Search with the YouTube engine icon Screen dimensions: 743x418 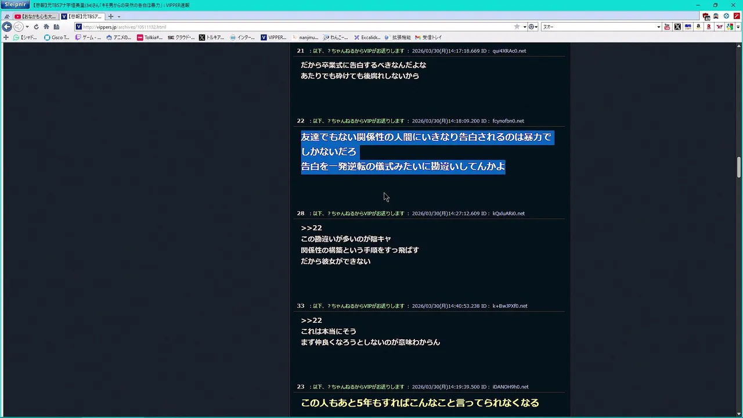tap(667, 27)
